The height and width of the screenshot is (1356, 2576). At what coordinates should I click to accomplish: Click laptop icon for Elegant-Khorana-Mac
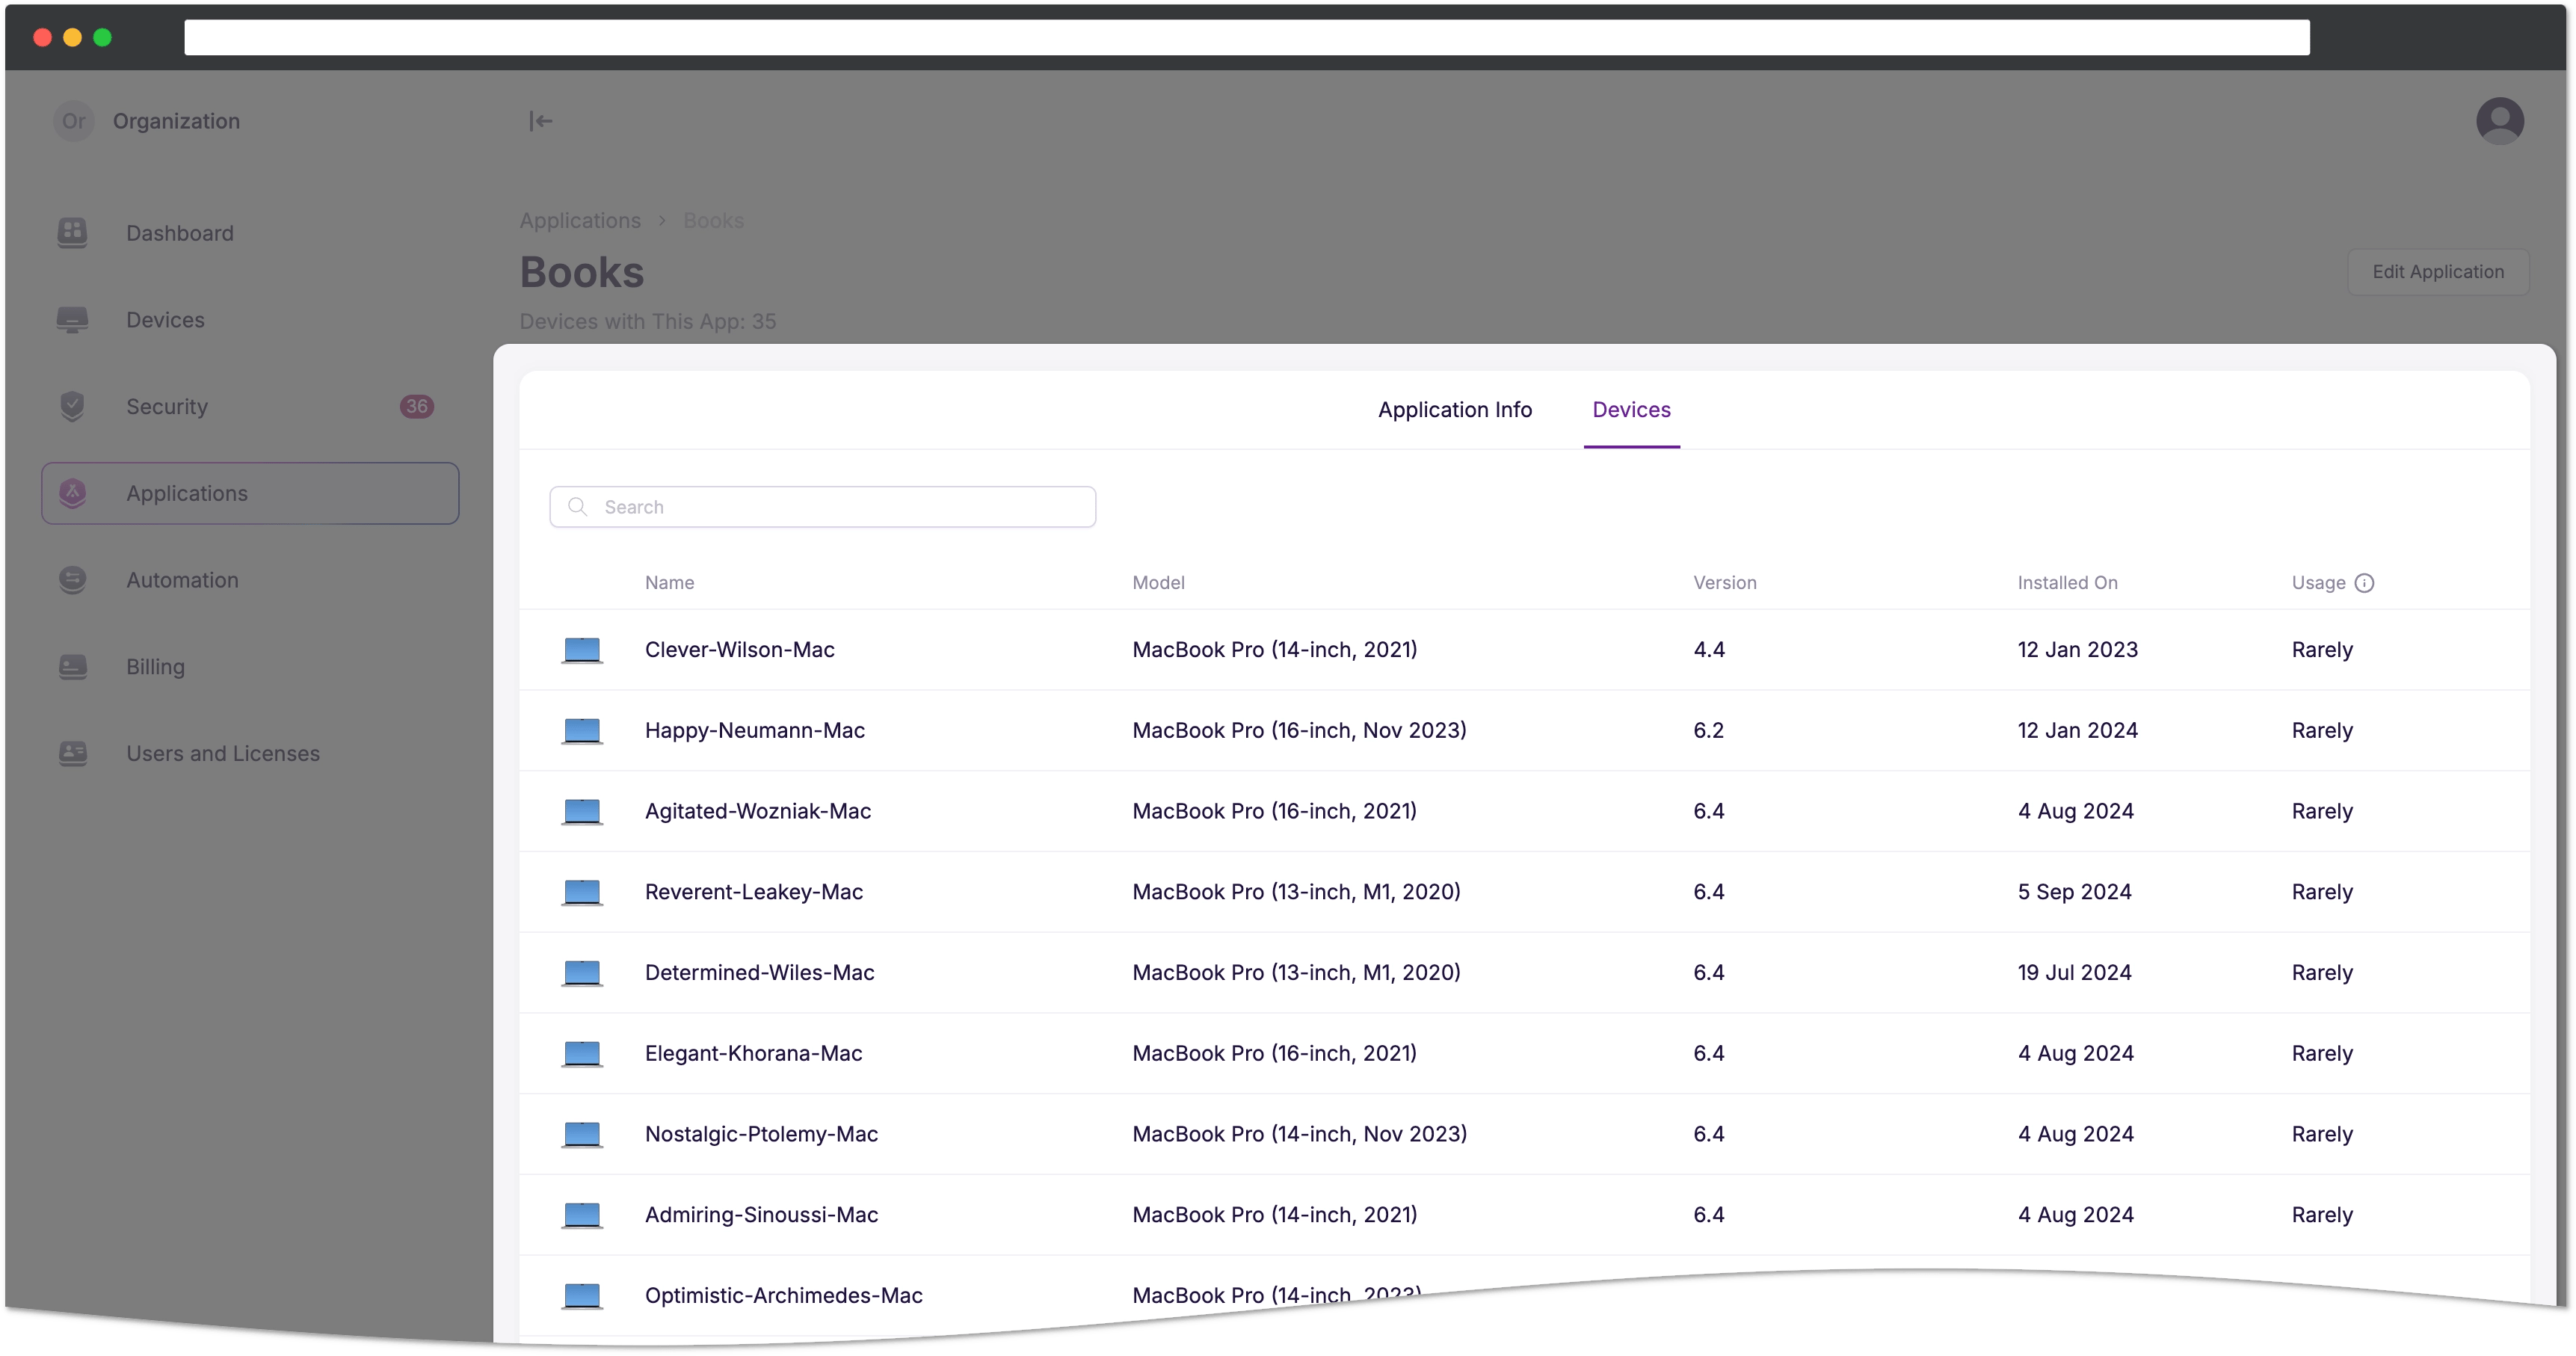click(582, 1053)
